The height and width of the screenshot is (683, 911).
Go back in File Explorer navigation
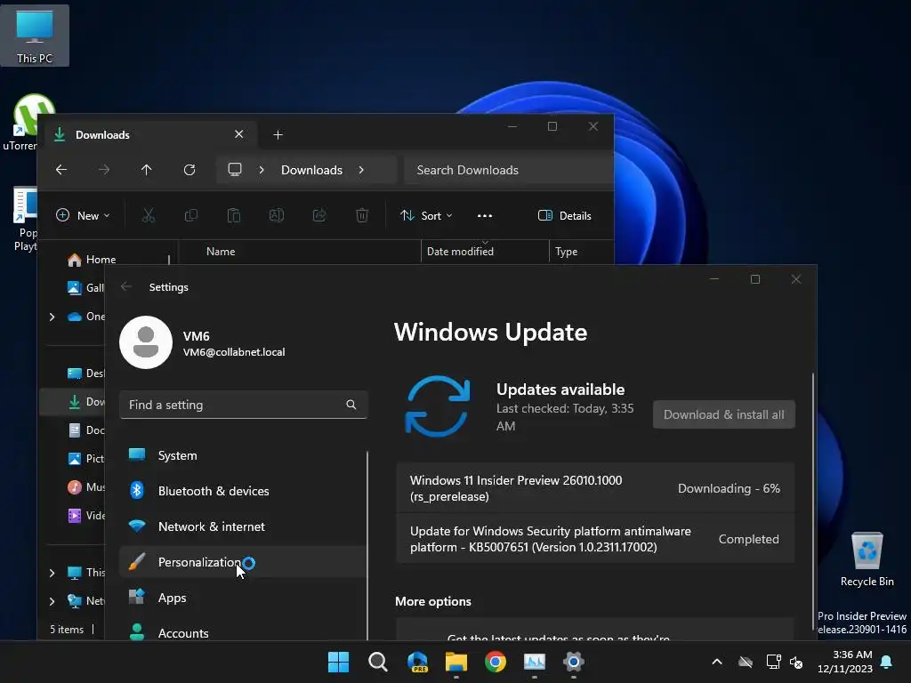tap(61, 170)
